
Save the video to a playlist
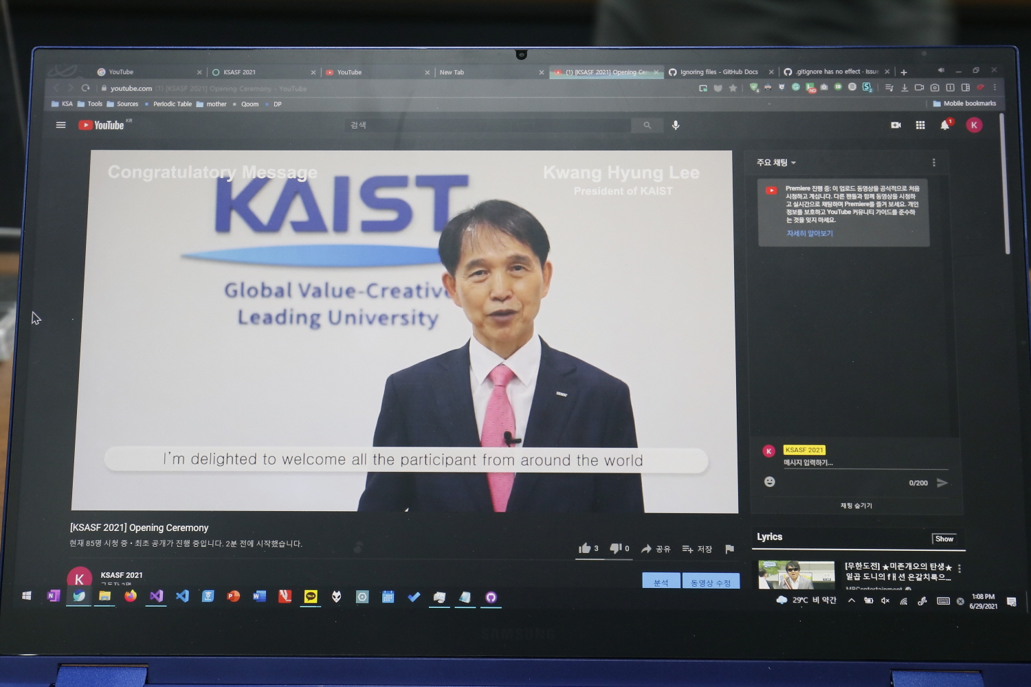coord(697,549)
